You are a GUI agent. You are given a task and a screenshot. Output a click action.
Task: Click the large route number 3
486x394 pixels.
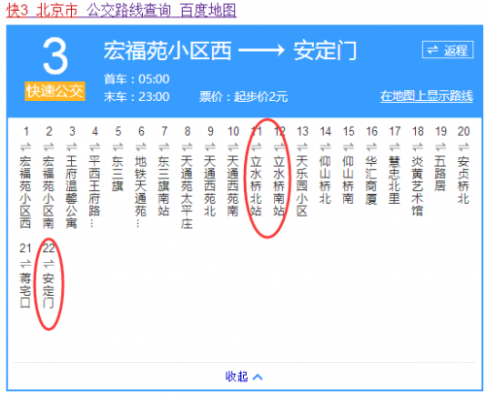55,56
